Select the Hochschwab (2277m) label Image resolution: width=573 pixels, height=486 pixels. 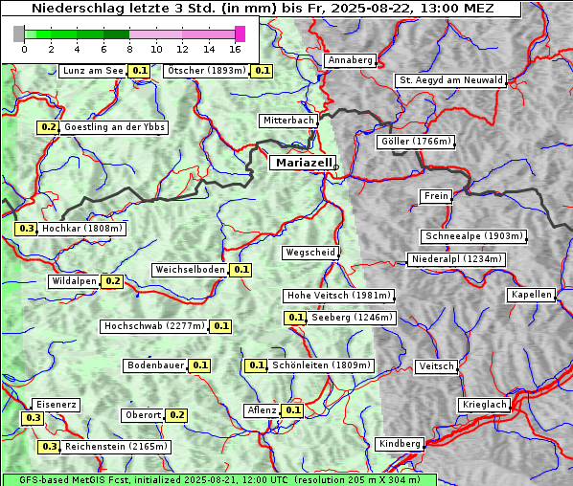tap(154, 326)
